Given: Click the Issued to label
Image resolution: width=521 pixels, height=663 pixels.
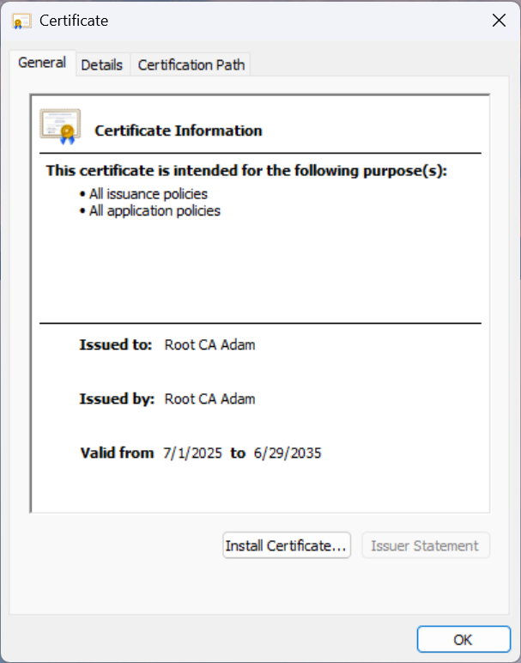Looking at the screenshot, I should pos(116,345).
